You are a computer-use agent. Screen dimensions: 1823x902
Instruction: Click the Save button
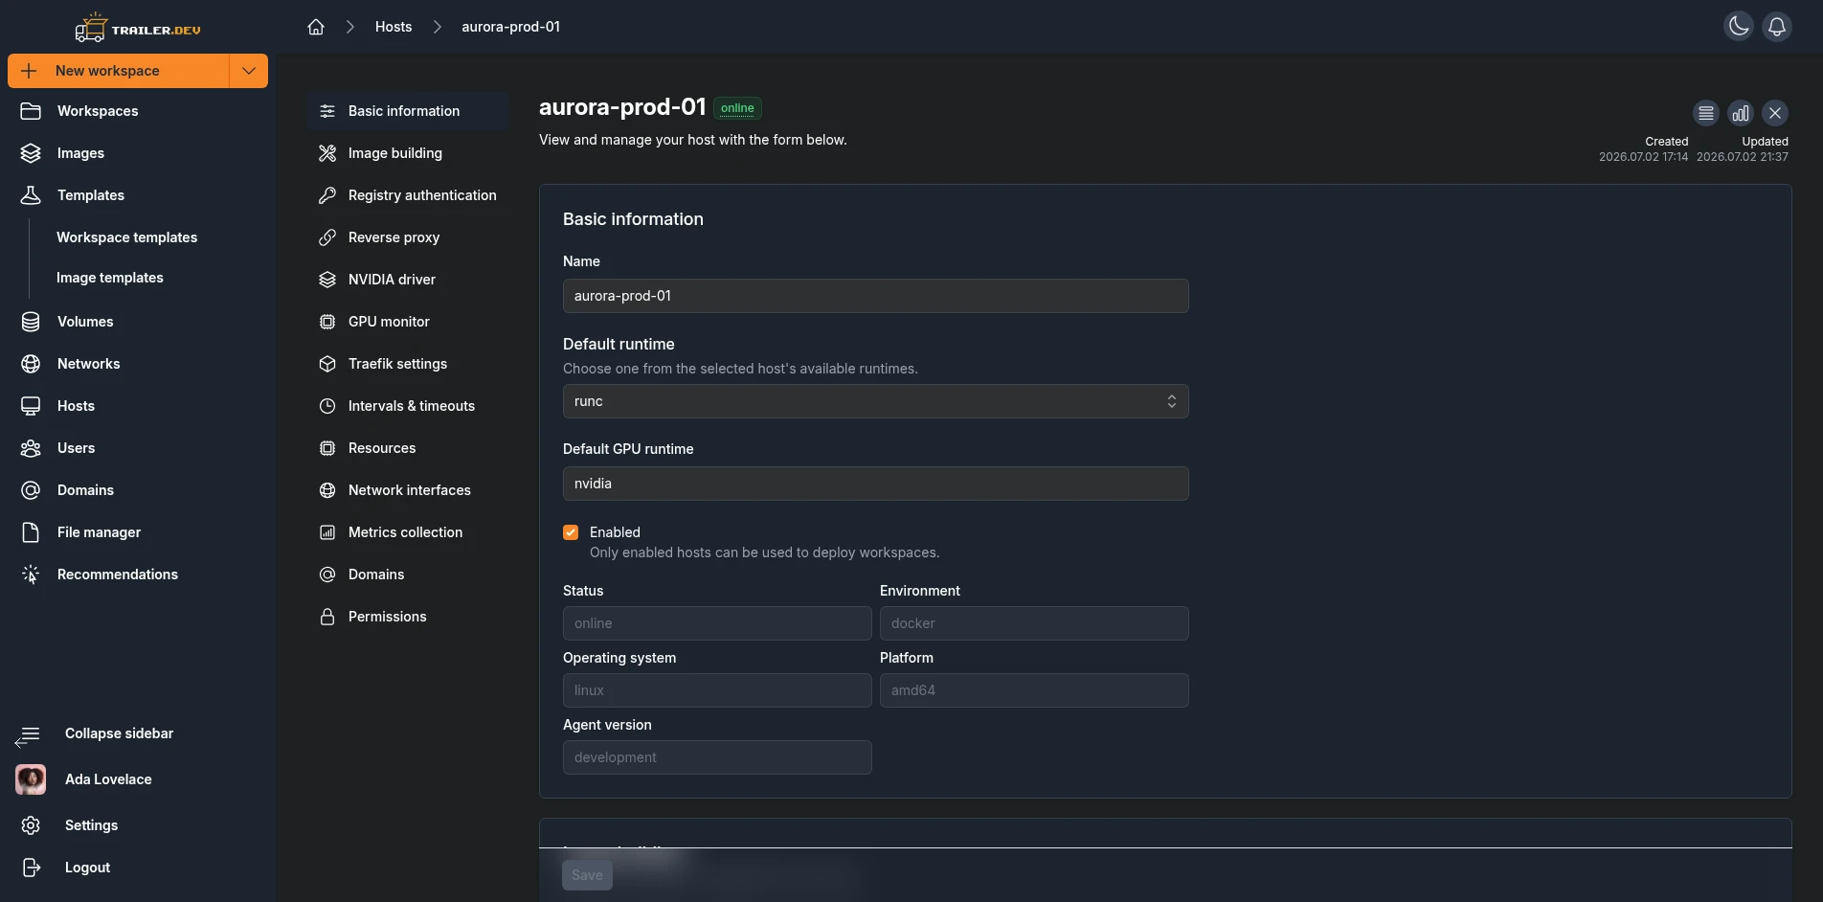click(x=587, y=875)
